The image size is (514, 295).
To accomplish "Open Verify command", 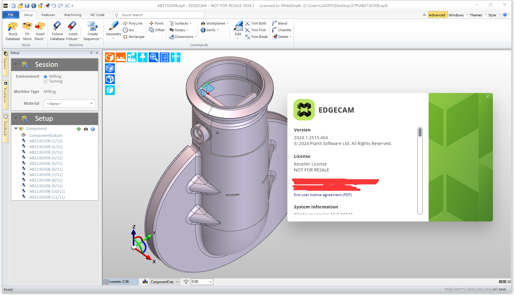I will point(210,30).
